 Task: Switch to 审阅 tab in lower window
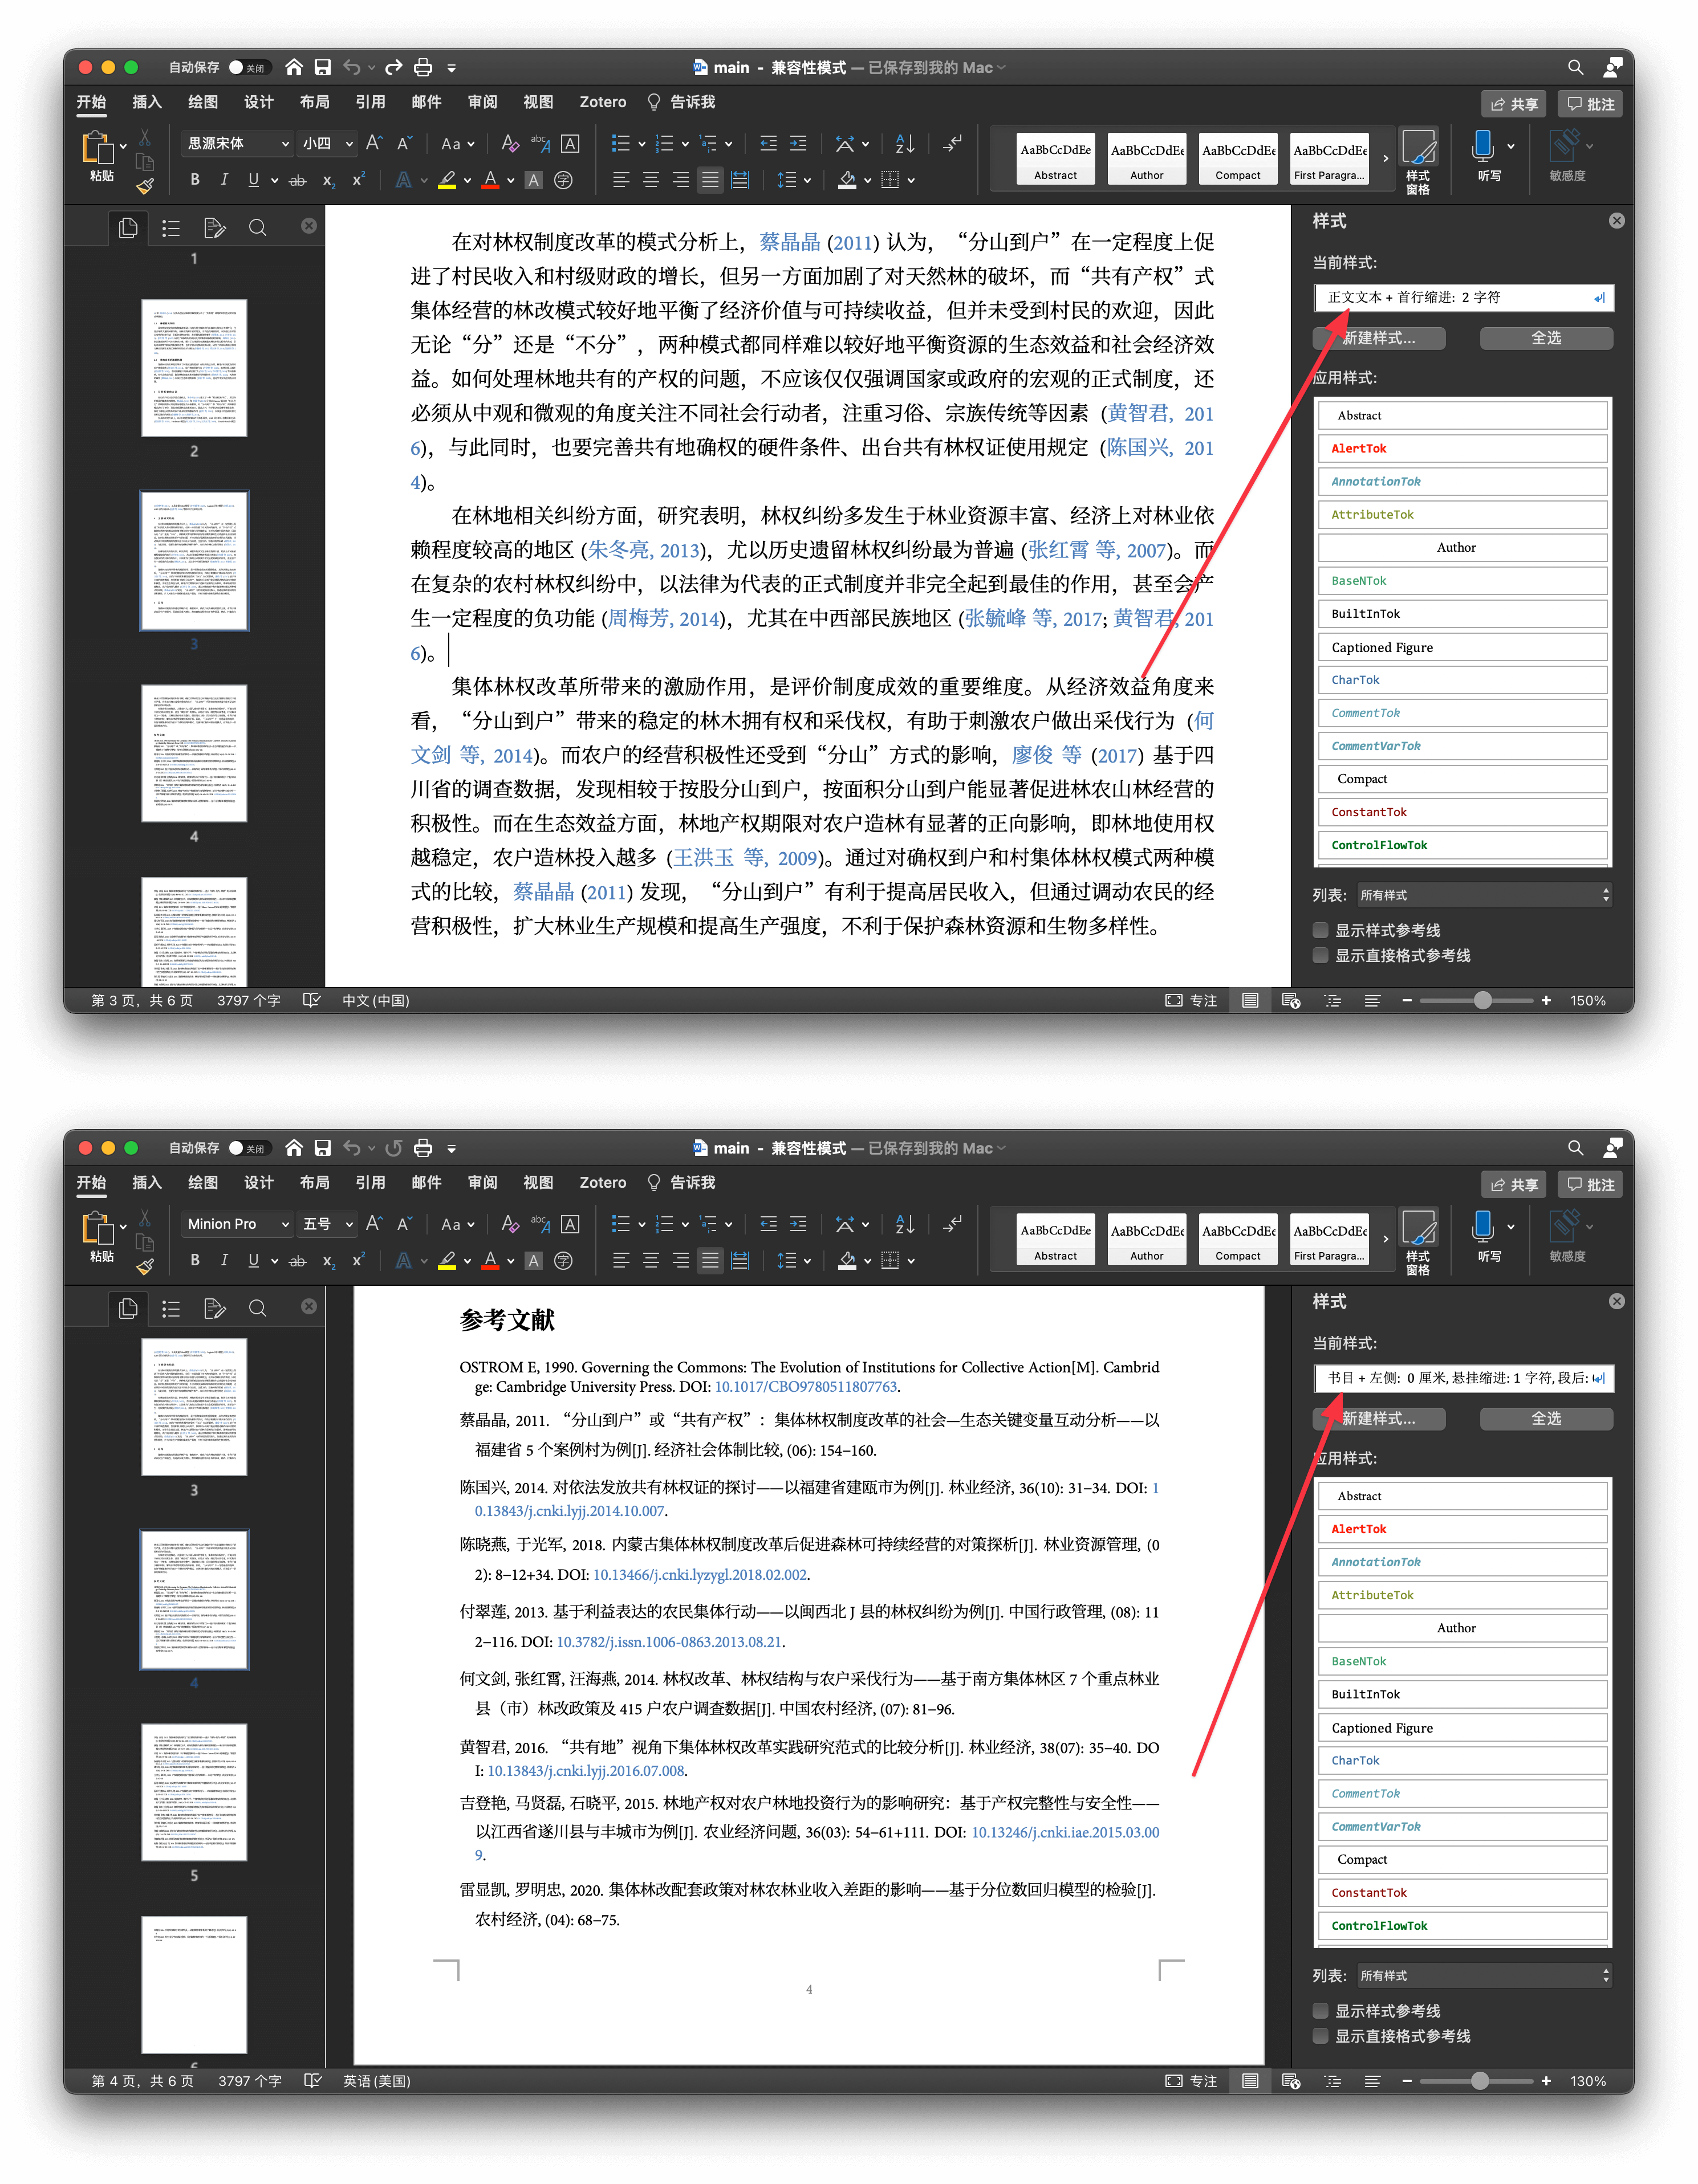(482, 1182)
